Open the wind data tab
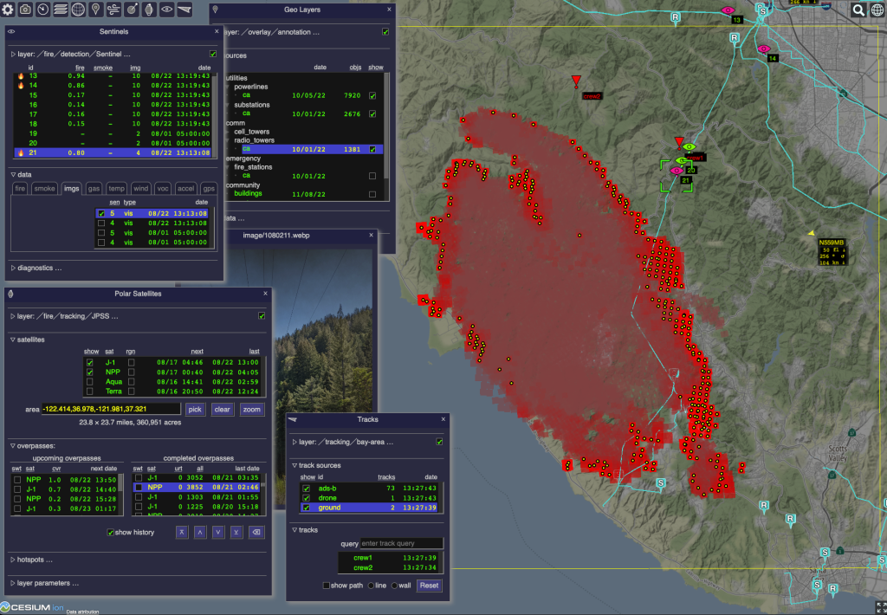Image resolution: width=887 pixels, height=615 pixels. (x=140, y=189)
